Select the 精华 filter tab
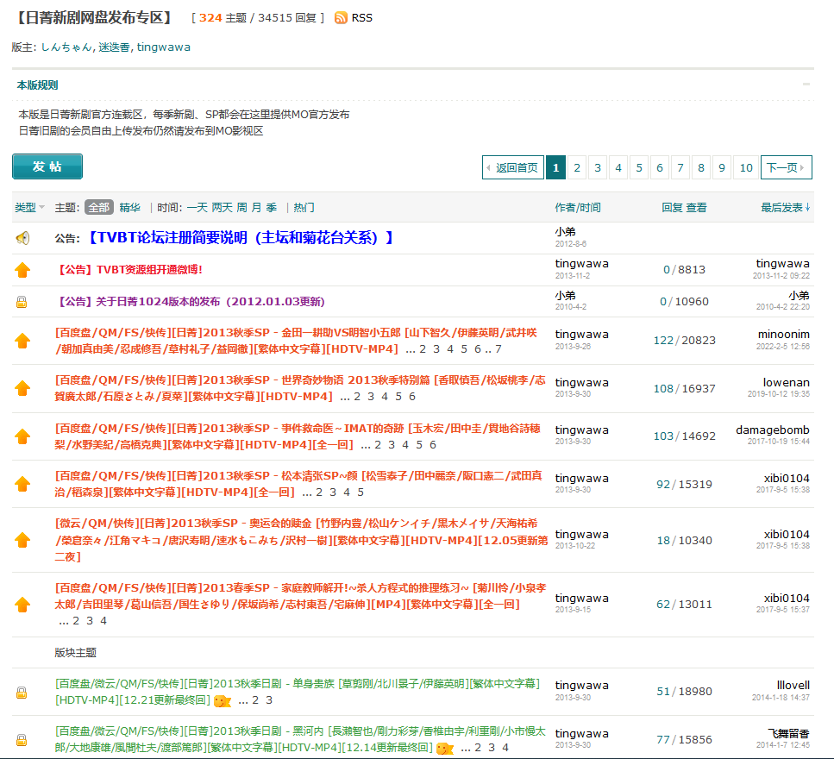Image resolution: width=834 pixels, height=759 pixels. [130, 208]
